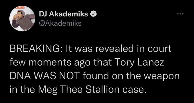Viewport: 194px width, 103px height.
Task: Open DJ Akademiks profile picture
Action: (22, 18)
